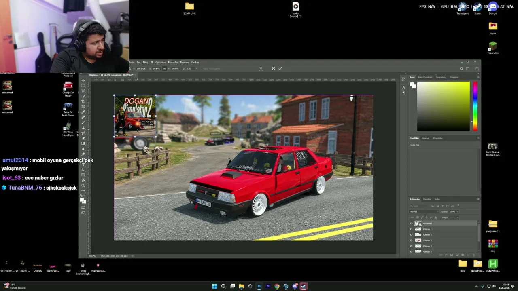The width and height of the screenshot is (518, 291).
Task: Open the Seç menu
Action: tap(138, 63)
